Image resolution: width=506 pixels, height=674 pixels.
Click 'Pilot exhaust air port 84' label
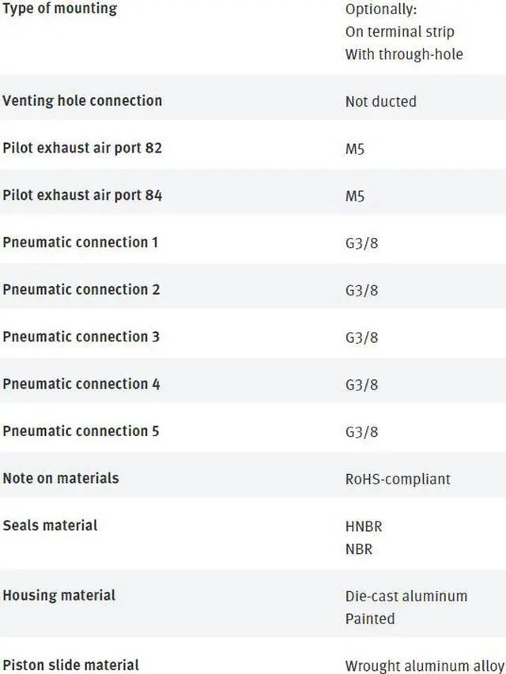[x=82, y=195]
